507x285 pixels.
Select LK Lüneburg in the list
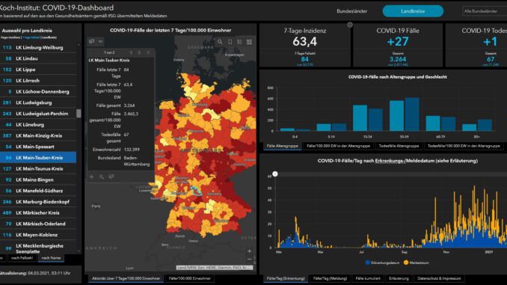tap(38, 124)
